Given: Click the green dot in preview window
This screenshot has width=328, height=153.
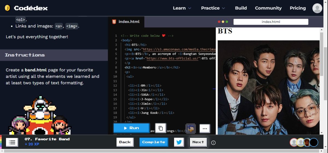Looking at the screenshot, I should 227,22.
